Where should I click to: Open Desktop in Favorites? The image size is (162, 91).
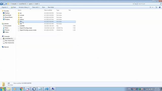[7, 13]
